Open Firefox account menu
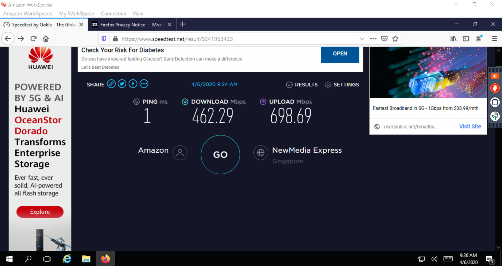Image resolution: width=502 pixels, height=266 pixels. [x=479, y=38]
